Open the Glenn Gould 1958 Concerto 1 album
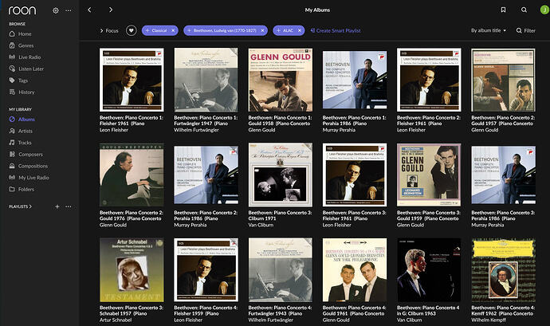550x326 pixels. coord(281,80)
